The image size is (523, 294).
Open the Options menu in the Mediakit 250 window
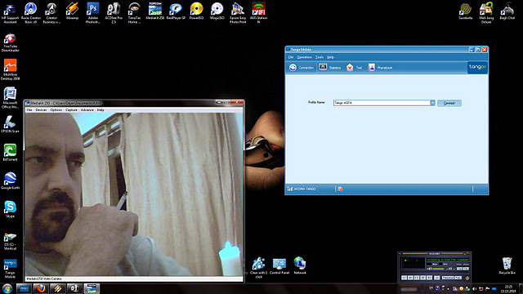coord(56,110)
